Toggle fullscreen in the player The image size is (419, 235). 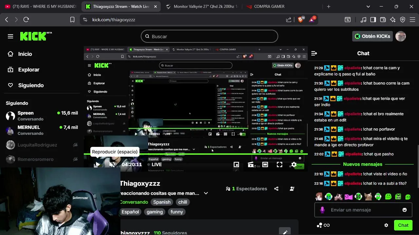[x=280, y=164]
